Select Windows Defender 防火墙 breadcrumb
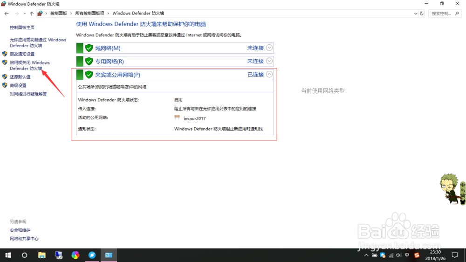The width and height of the screenshot is (466, 262). tap(138, 14)
